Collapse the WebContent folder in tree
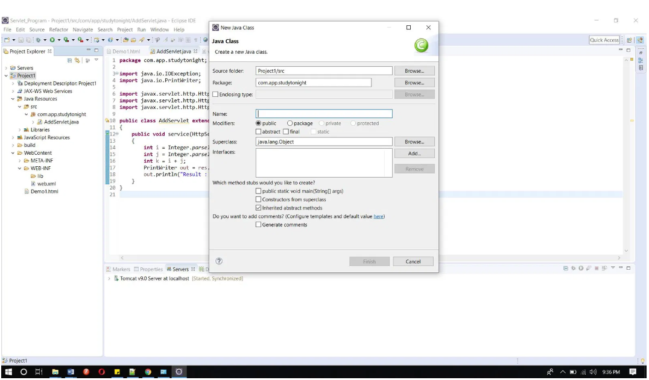Image resolution: width=649 pixels, height=380 pixels. point(13,153)
